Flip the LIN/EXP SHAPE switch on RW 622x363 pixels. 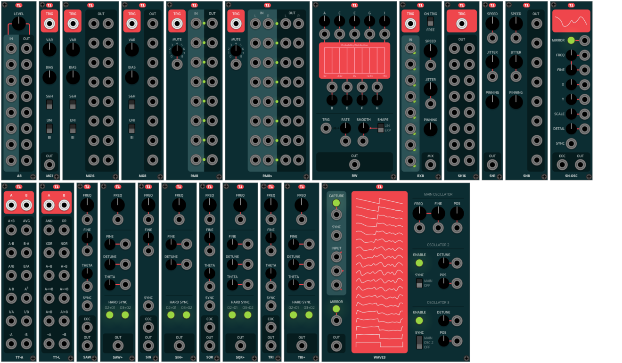click(x=380, y=128)
